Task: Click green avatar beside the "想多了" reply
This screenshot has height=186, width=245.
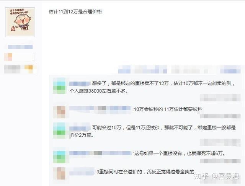Action: 59,88
